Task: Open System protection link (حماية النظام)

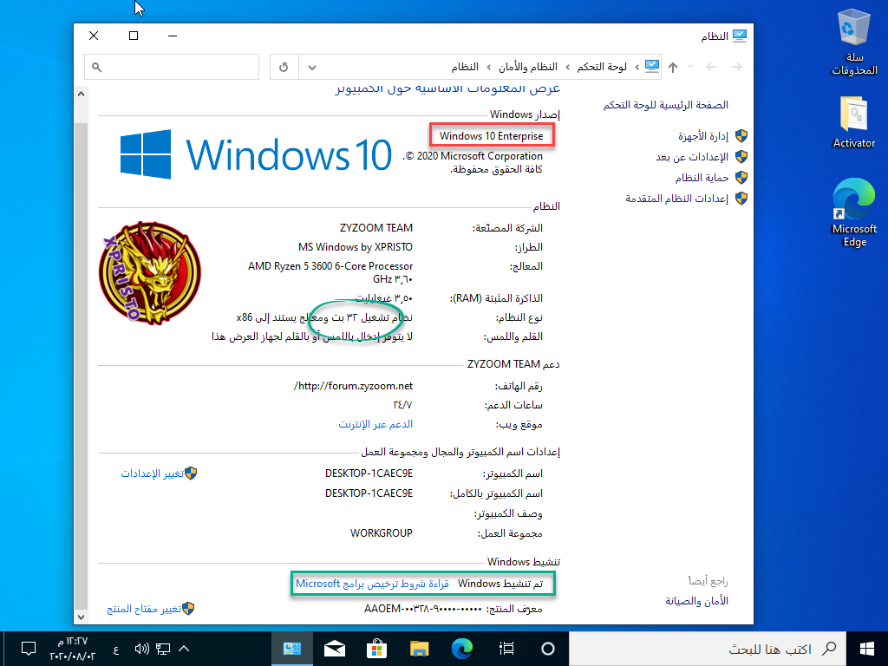Action: click(x=702, y=178)
